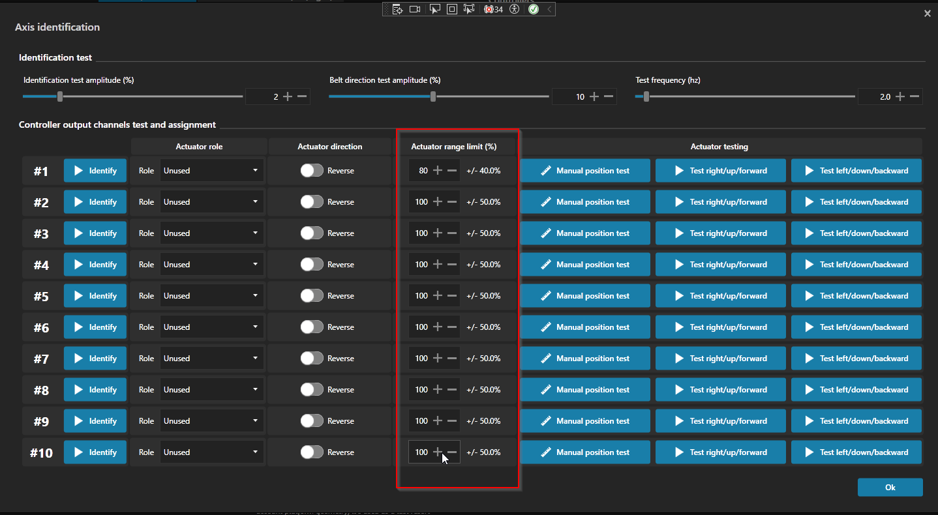Confirm dialog with the Ok button
The image size is (938, 515).
tap(890, 488)
